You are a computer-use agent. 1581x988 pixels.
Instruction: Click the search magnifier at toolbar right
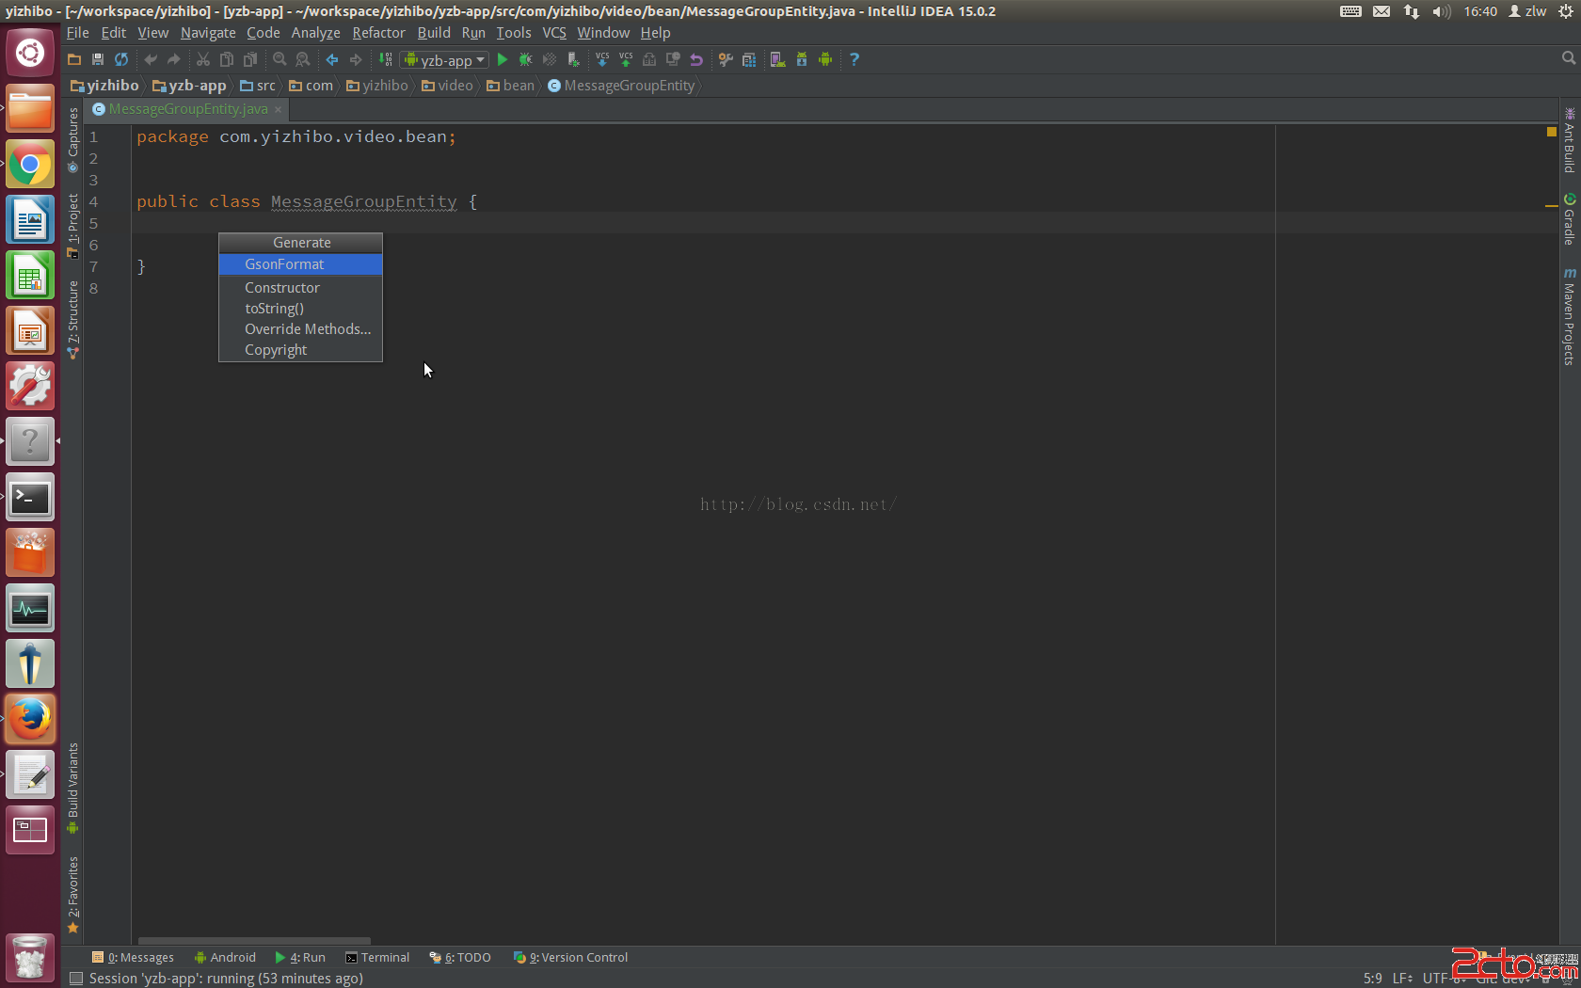point(1568,58)
